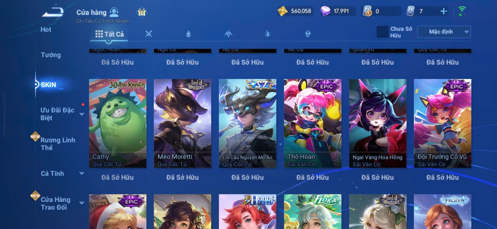
Task: Select the assassin role filter icon
Action: point(228,34)
